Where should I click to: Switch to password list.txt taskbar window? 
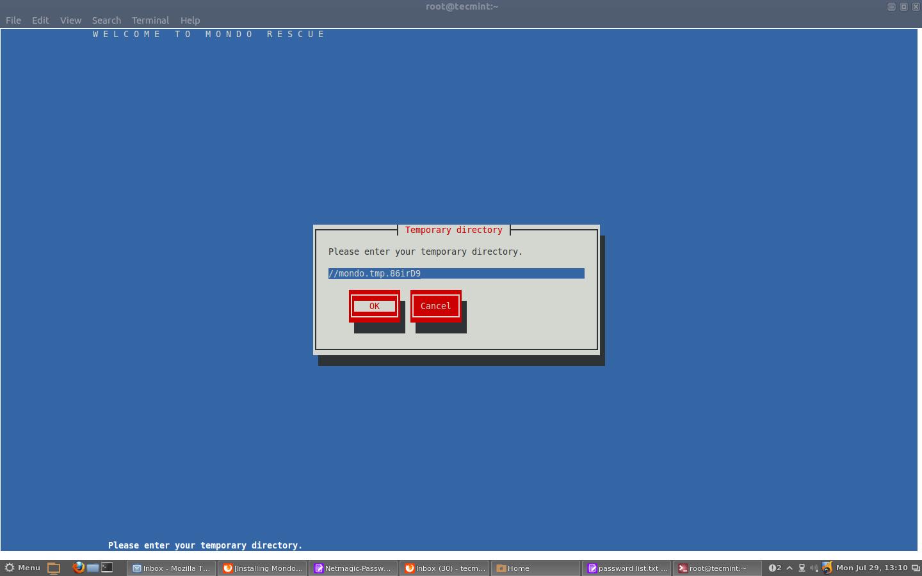(627, 568)
